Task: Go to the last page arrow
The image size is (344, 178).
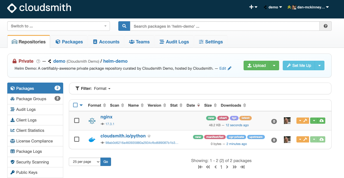Action: click(242, 167)
